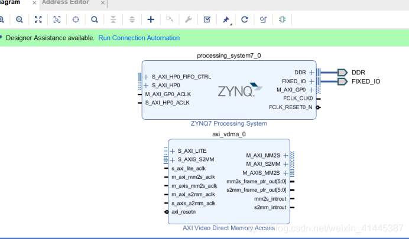Click the Add IP plus icon
This screenshot has width=409, height=239.
coord(151,19)
